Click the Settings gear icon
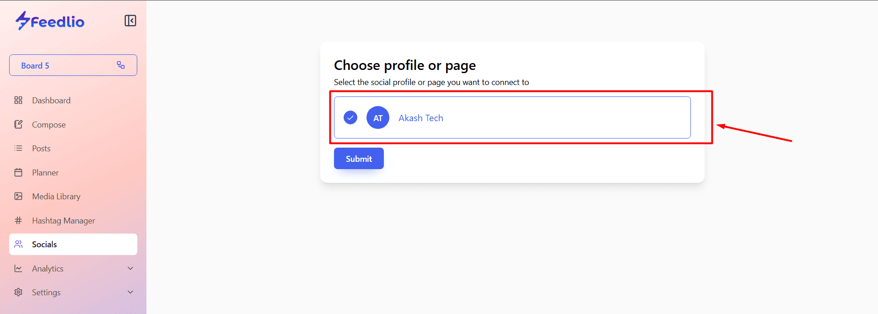This screenshot has height=314, width=878. [x=18, y=292]
